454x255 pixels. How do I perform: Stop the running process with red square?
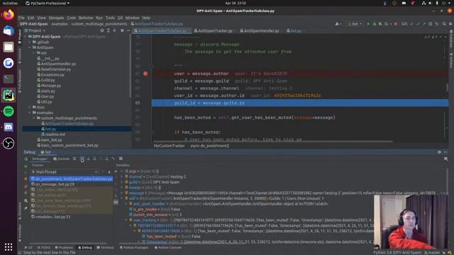(x=396, y=24)
